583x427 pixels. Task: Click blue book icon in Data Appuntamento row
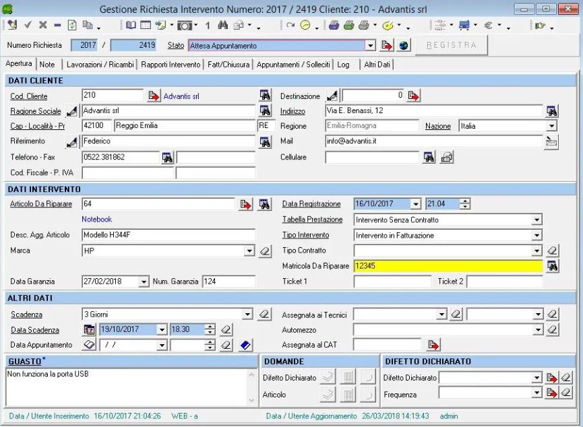245,346
